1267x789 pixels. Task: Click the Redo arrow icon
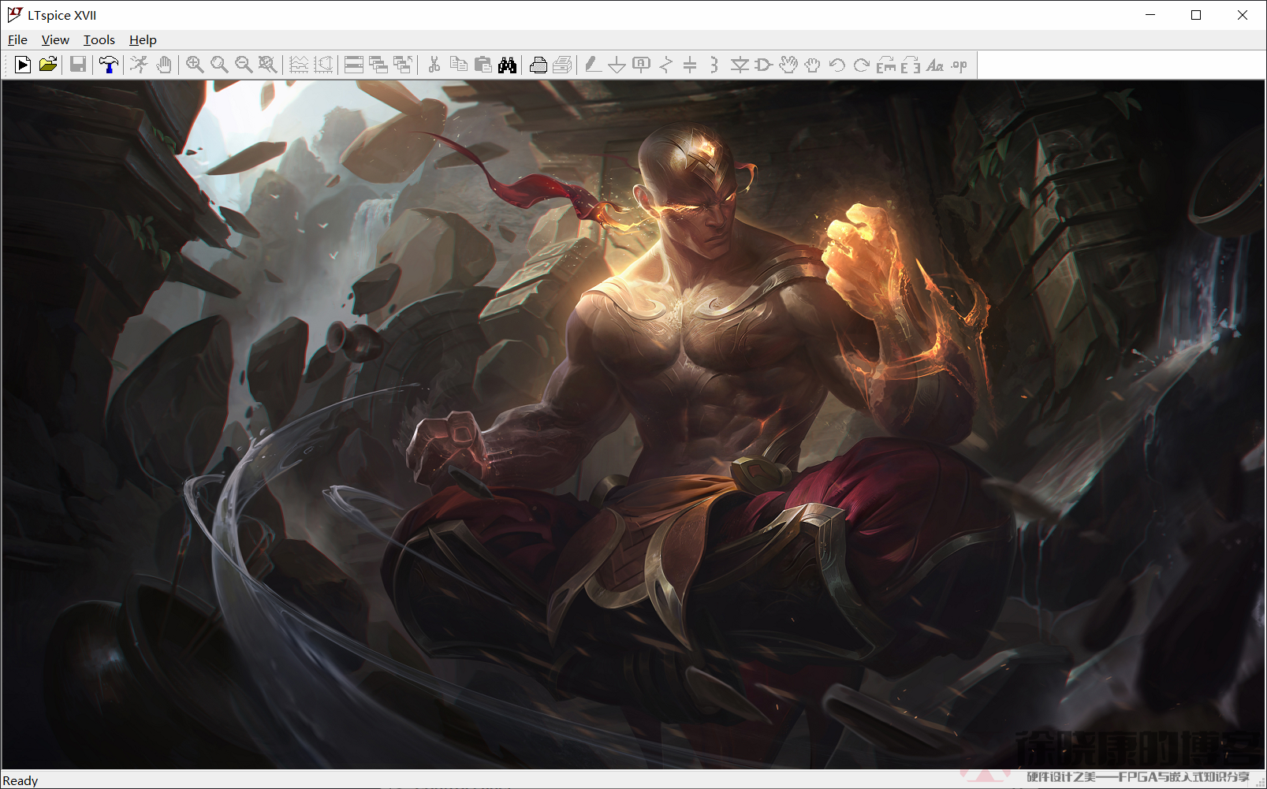pos(861,65)
